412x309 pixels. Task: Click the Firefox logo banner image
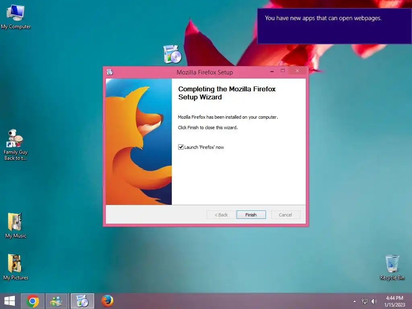(139, 142)
